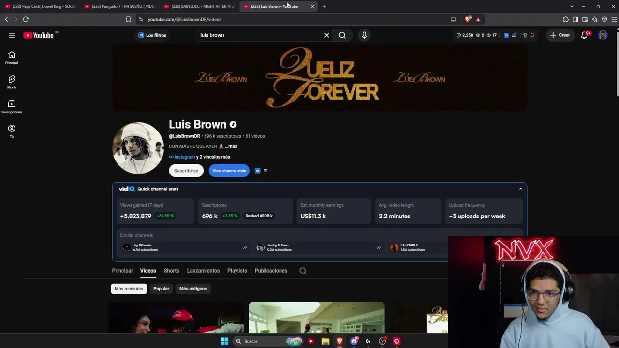Open a new browser tab
Image resolution: width=619 pixels, height=348 pixels.
point(324,6)
